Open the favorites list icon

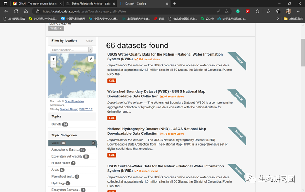[x=268, y=12]
